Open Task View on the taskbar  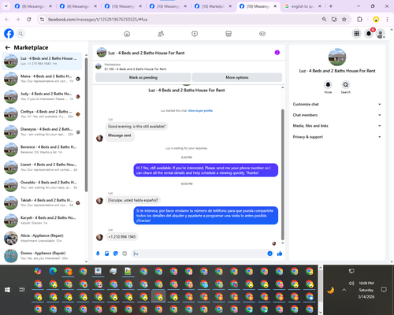[x=22, y=290]
